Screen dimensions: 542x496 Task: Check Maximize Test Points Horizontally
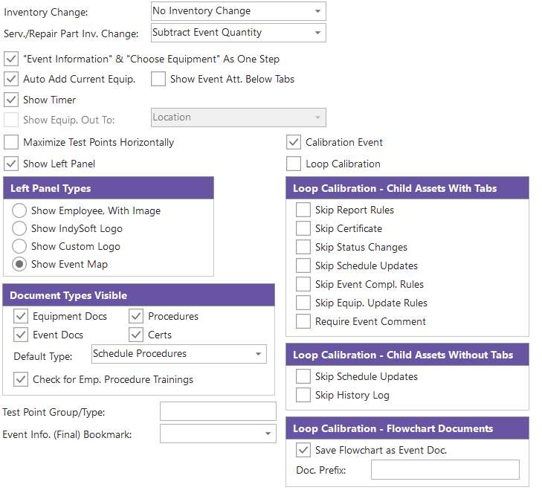point(11,142)
